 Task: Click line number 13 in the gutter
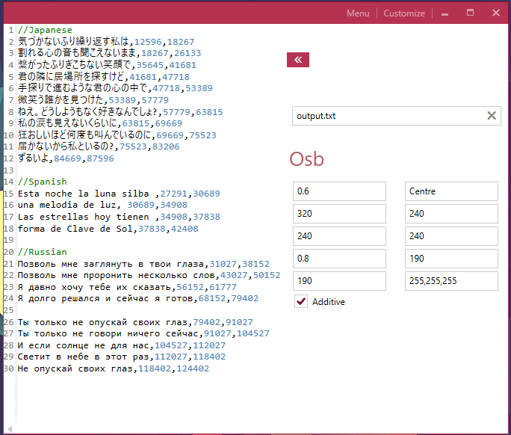click(8, 170)
